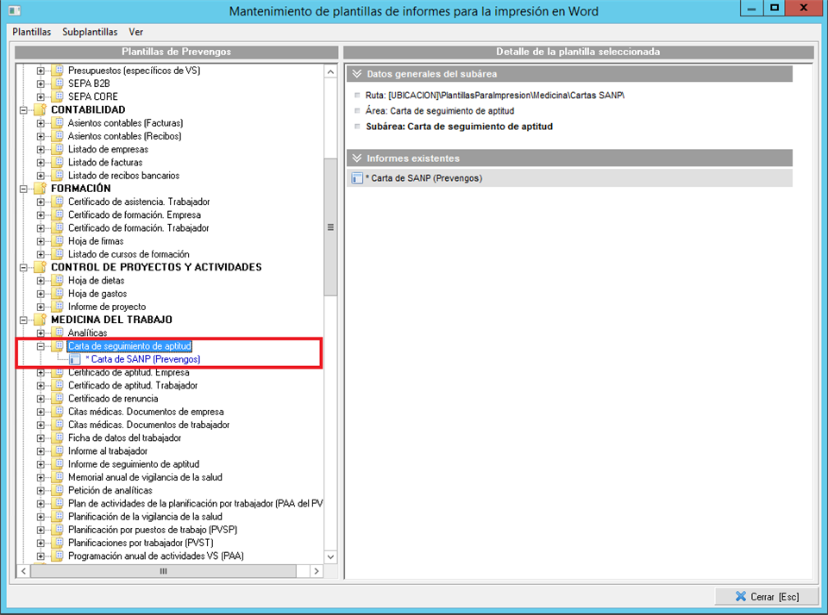Screen dimensions: 828x615
Task: Open the Plantillas menu
Action: click(x=31, y=32)
